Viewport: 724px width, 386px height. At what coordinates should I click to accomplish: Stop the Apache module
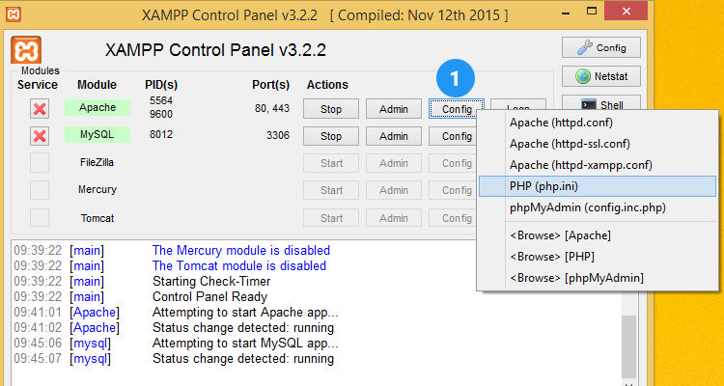(331, 109)
